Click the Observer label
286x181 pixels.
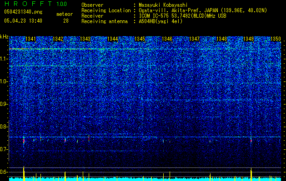pyautogui.click(x=92, y=5)
